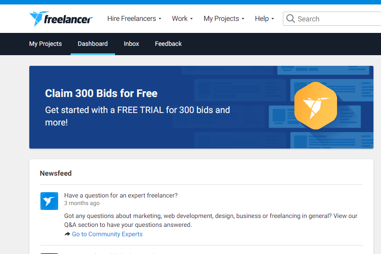Open the Hire Freelancers dropdown

pyautogui.click(x=134, y=19)
